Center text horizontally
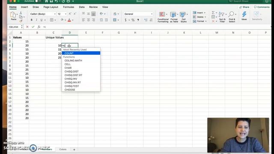Viewport: 274px width, 154px height. point(89,20)
